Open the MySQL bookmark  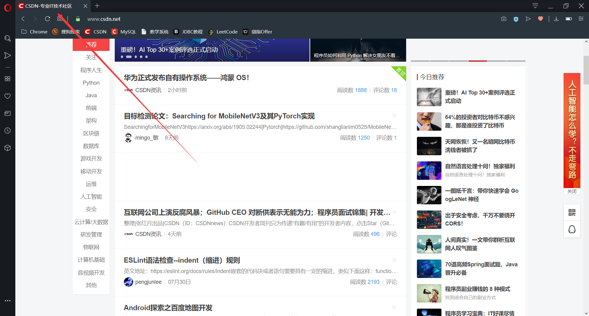click(x=124, y=32)
